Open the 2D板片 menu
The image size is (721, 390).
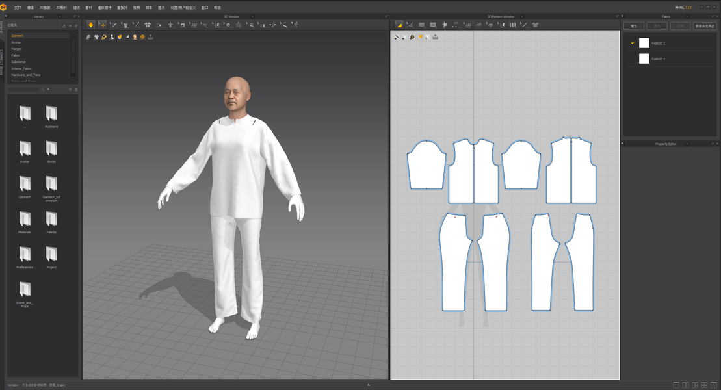[61, 8]
